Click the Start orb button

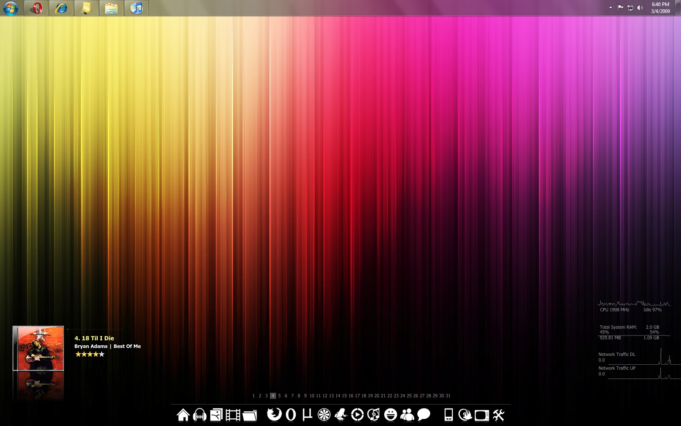tap(11, 8)
